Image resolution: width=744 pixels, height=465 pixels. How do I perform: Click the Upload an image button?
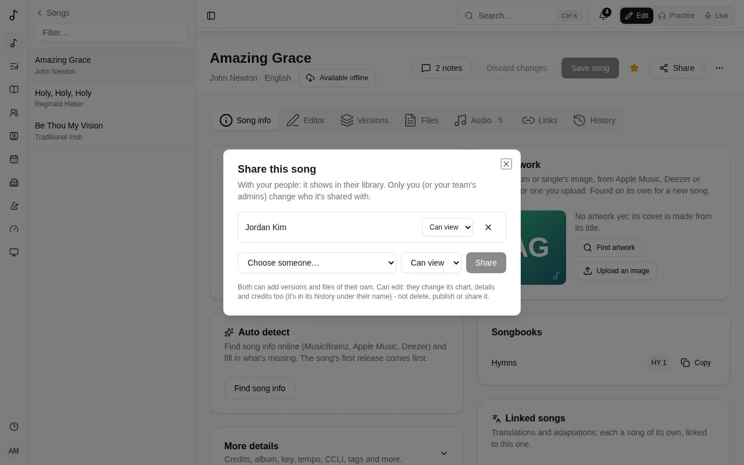(x=616, y=271)
